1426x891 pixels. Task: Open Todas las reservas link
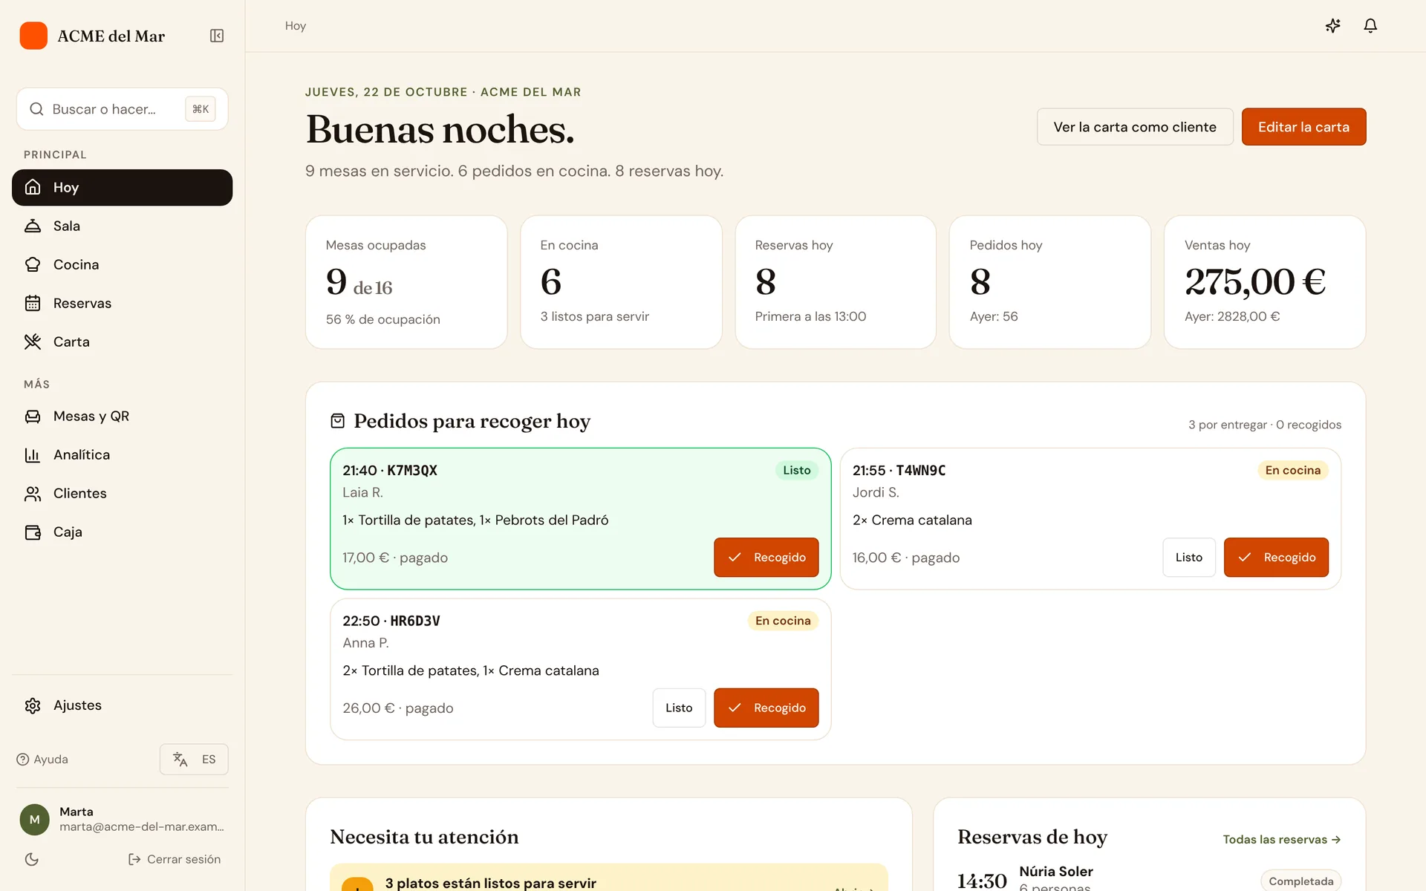tap(1281, 839)
